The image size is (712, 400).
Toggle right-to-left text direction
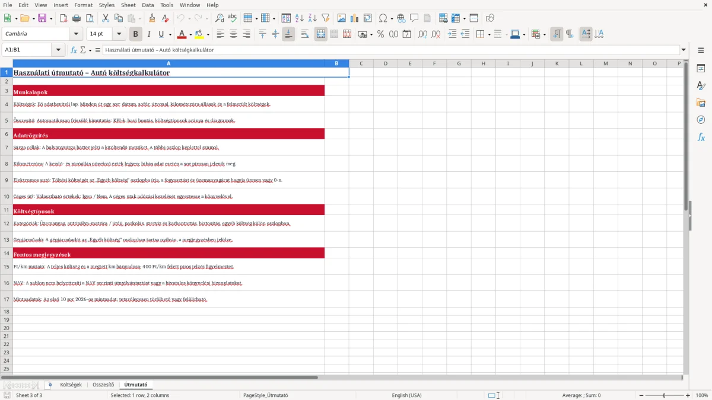point(570,34)
